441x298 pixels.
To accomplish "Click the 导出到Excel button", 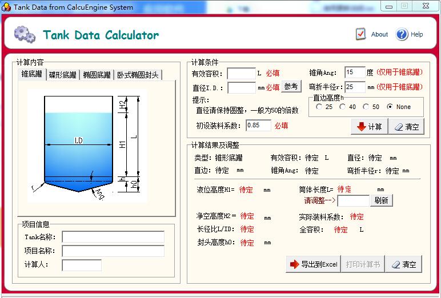I will click(x=313, y=264).
